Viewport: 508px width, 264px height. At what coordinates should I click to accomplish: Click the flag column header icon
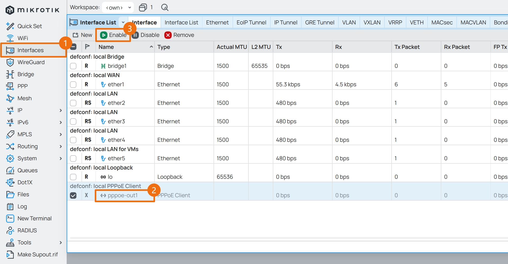point(87,47)
